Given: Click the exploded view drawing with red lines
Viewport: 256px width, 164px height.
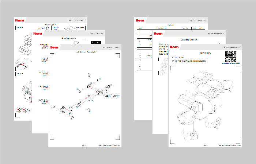Looking at the screenshot, I should pos(86,97).
